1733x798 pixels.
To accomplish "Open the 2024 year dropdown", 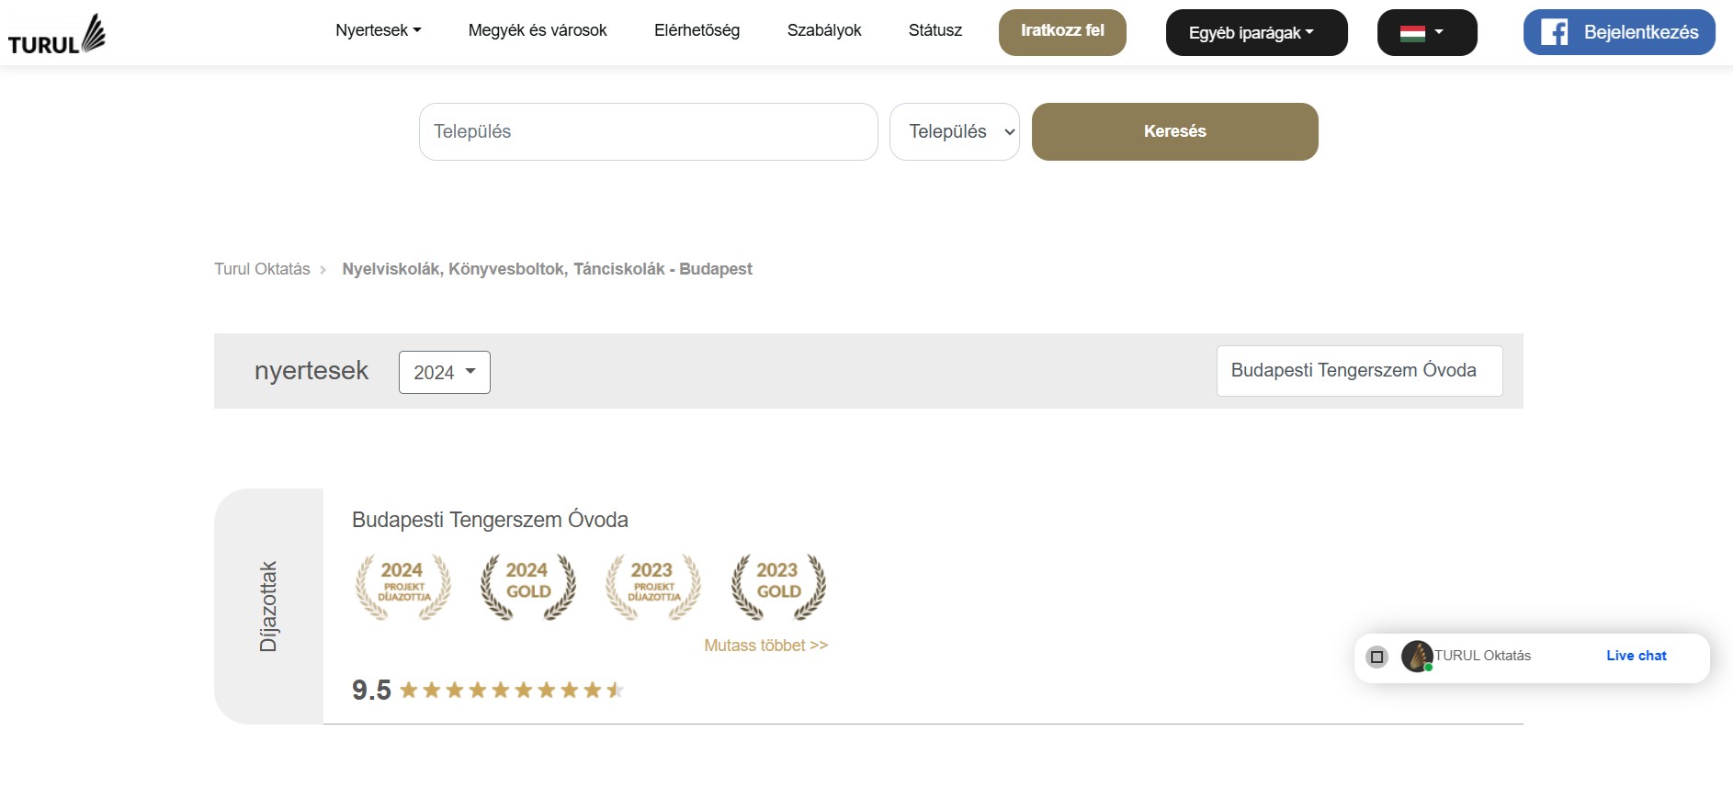I will 445,372.
